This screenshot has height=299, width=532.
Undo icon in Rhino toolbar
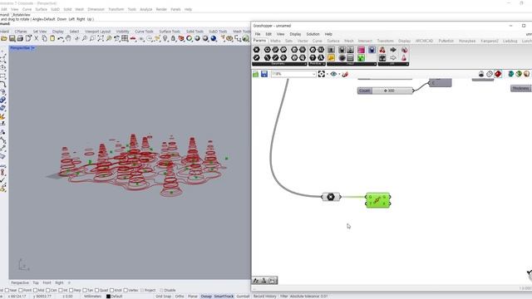tap(61, 39)
